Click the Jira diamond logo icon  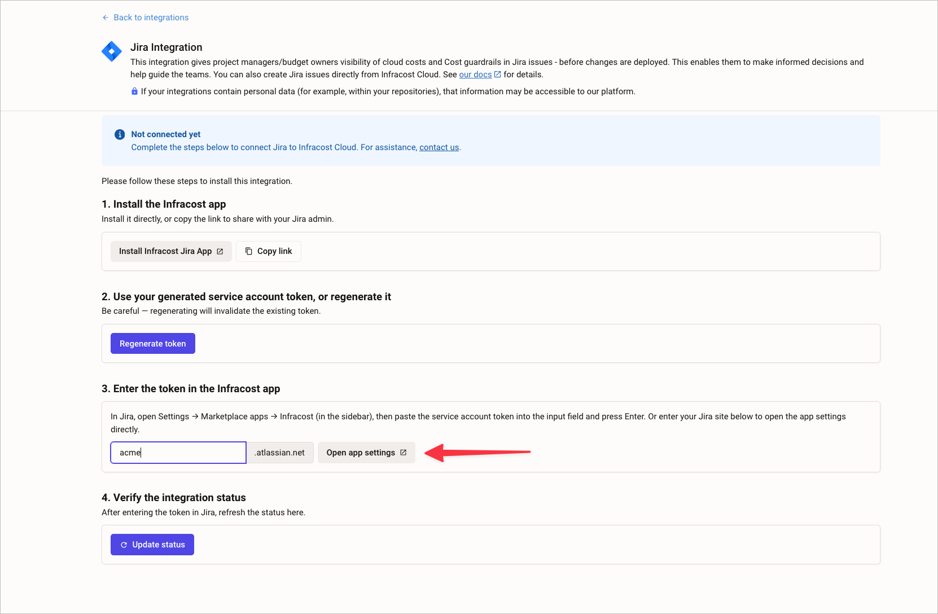[112, 51]
